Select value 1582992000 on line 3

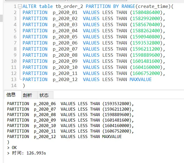146,19
